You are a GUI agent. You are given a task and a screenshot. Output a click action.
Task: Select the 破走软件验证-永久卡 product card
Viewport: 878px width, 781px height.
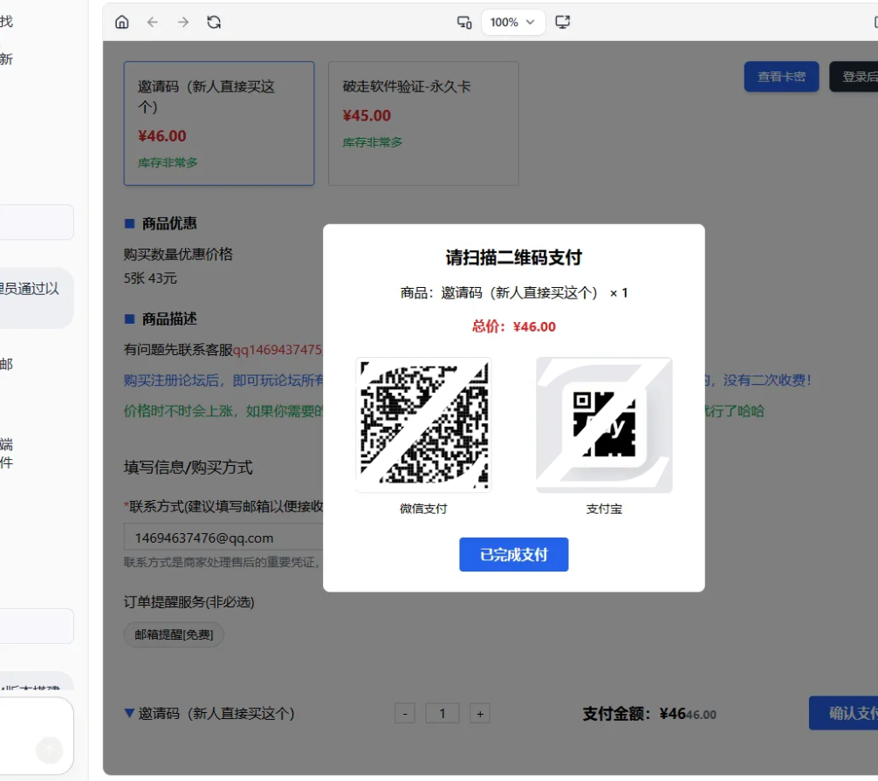coord(423,123)
